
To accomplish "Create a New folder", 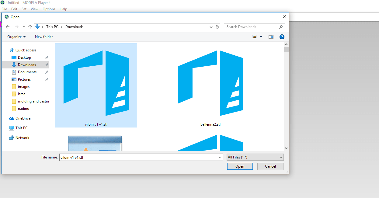I will 44,37.
